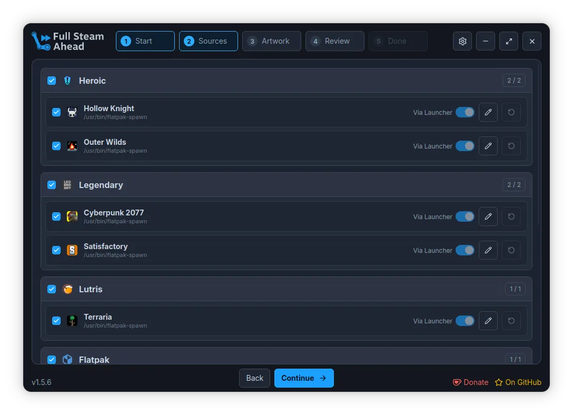Click the Flatpak 1 / 1 count badge

point(515,360)
